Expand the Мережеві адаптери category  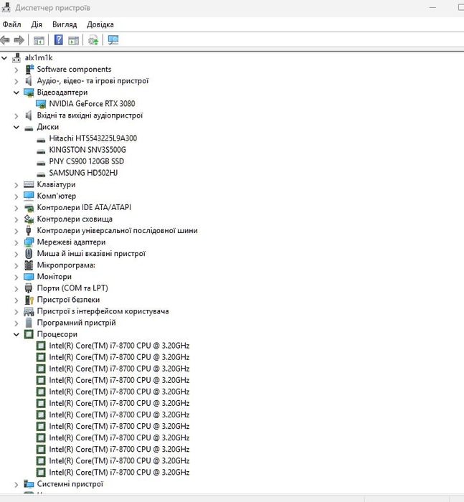point(16,242)
